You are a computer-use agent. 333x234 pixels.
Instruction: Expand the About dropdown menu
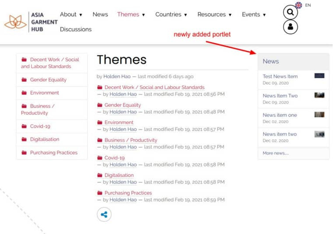71,14
